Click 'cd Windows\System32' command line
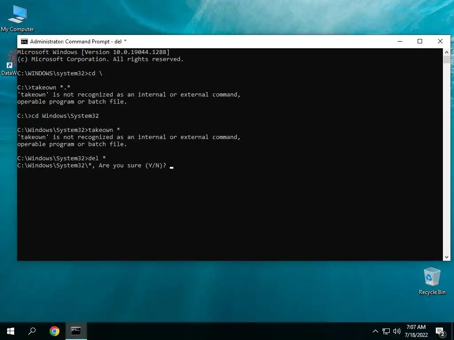 point(58,116)
